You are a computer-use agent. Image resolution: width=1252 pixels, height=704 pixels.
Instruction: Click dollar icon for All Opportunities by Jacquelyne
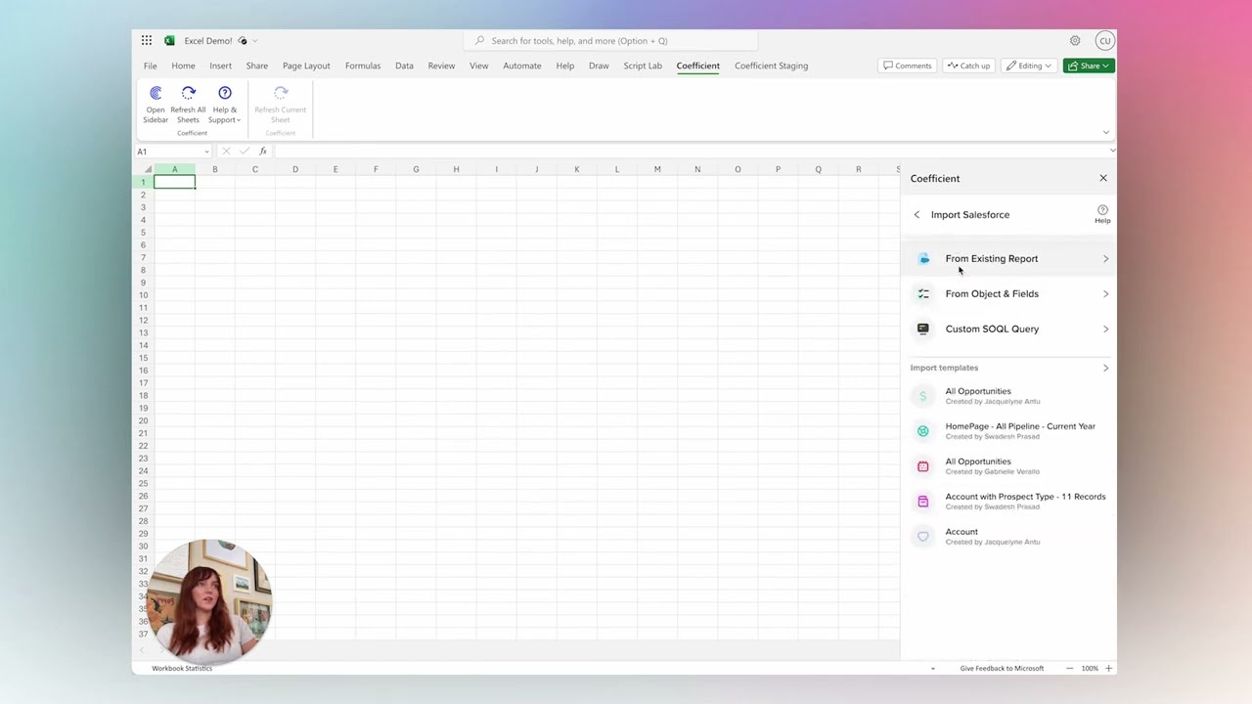[x=922, y=396]
